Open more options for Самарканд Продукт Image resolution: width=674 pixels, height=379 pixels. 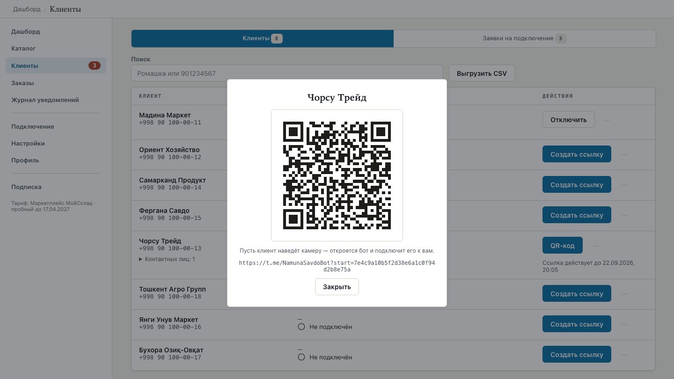(624, 185)
